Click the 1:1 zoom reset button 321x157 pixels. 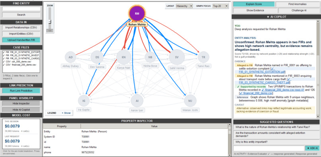pos(49,31)
